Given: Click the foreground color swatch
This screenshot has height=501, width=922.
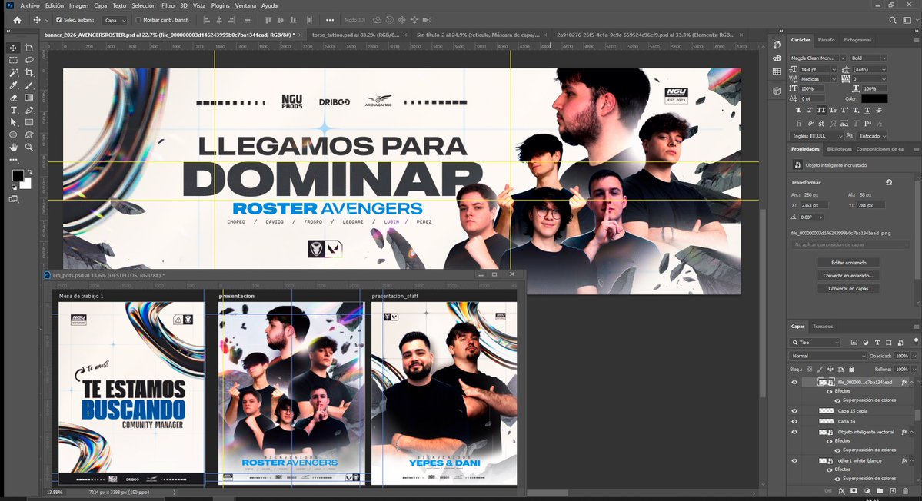Looking at the screenshot, I should click(x=18, y=175).
